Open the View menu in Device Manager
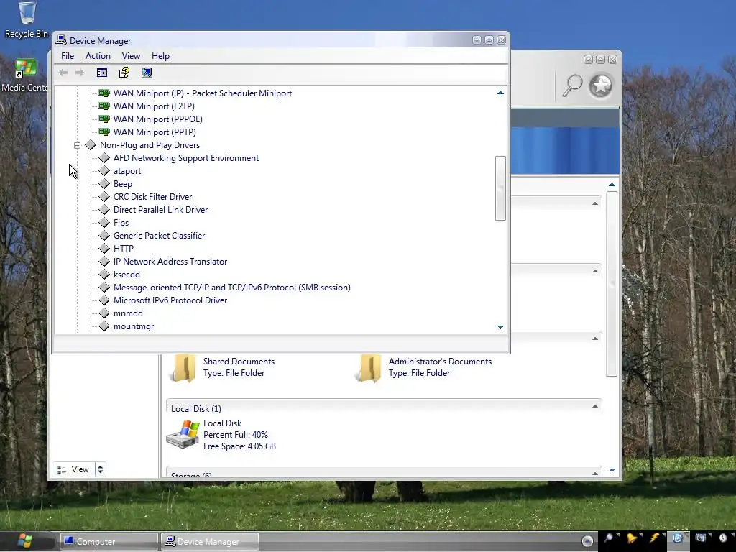 (131, 56)
